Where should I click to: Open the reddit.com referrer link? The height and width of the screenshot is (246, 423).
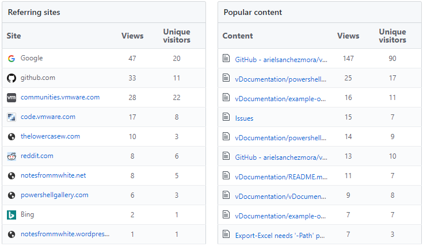pyautogui.click(x=37, y=156)
